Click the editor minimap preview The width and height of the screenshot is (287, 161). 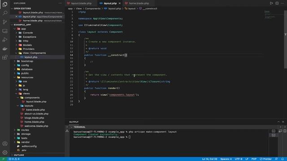(x=270, y=15)
